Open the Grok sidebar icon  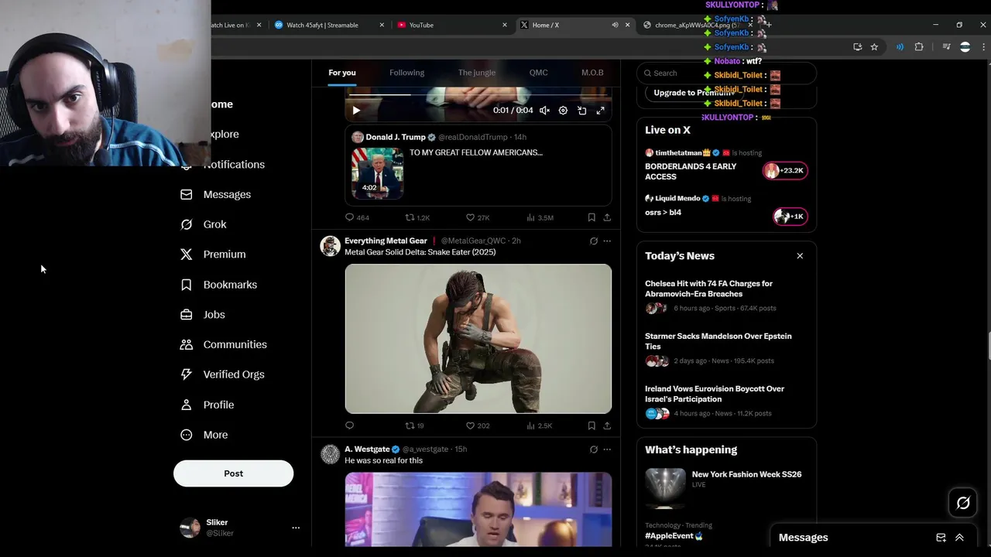click(186, 224)
